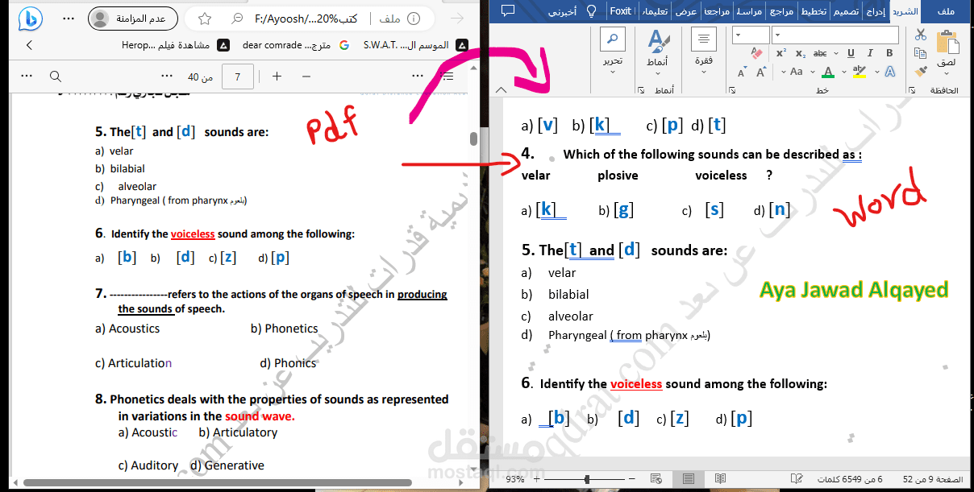Toggle Superscript x² formatting
The height and width of the screenshot is (492, 974).
pyautogui.click(x=781, y=53)
